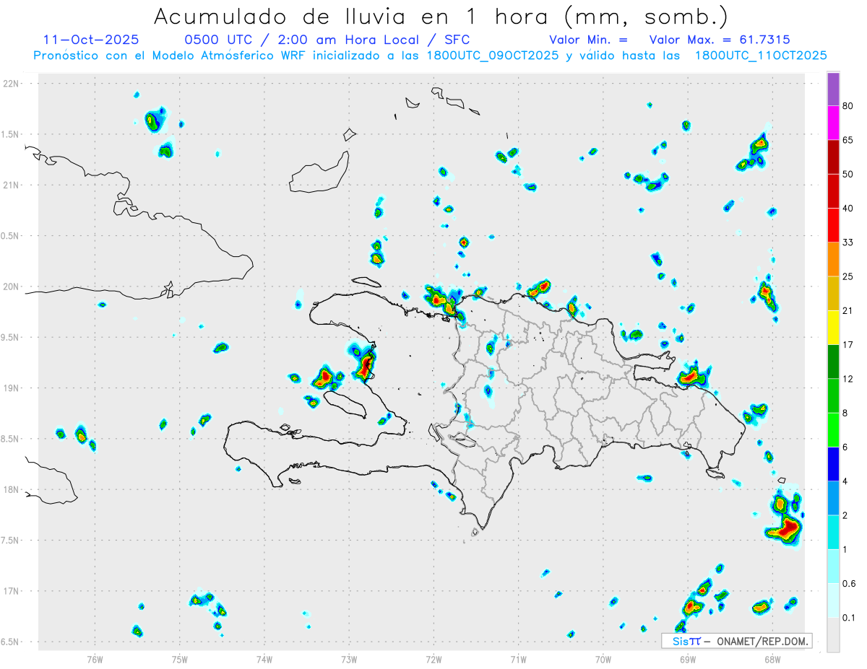The image size is (867, 669).
Task: Click the bright green swatch between 6 and 8
Action: coord(834,430)
